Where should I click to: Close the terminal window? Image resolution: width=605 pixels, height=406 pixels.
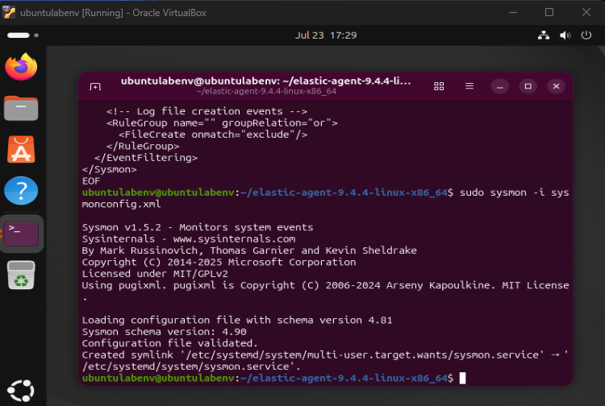click(556, 86)
